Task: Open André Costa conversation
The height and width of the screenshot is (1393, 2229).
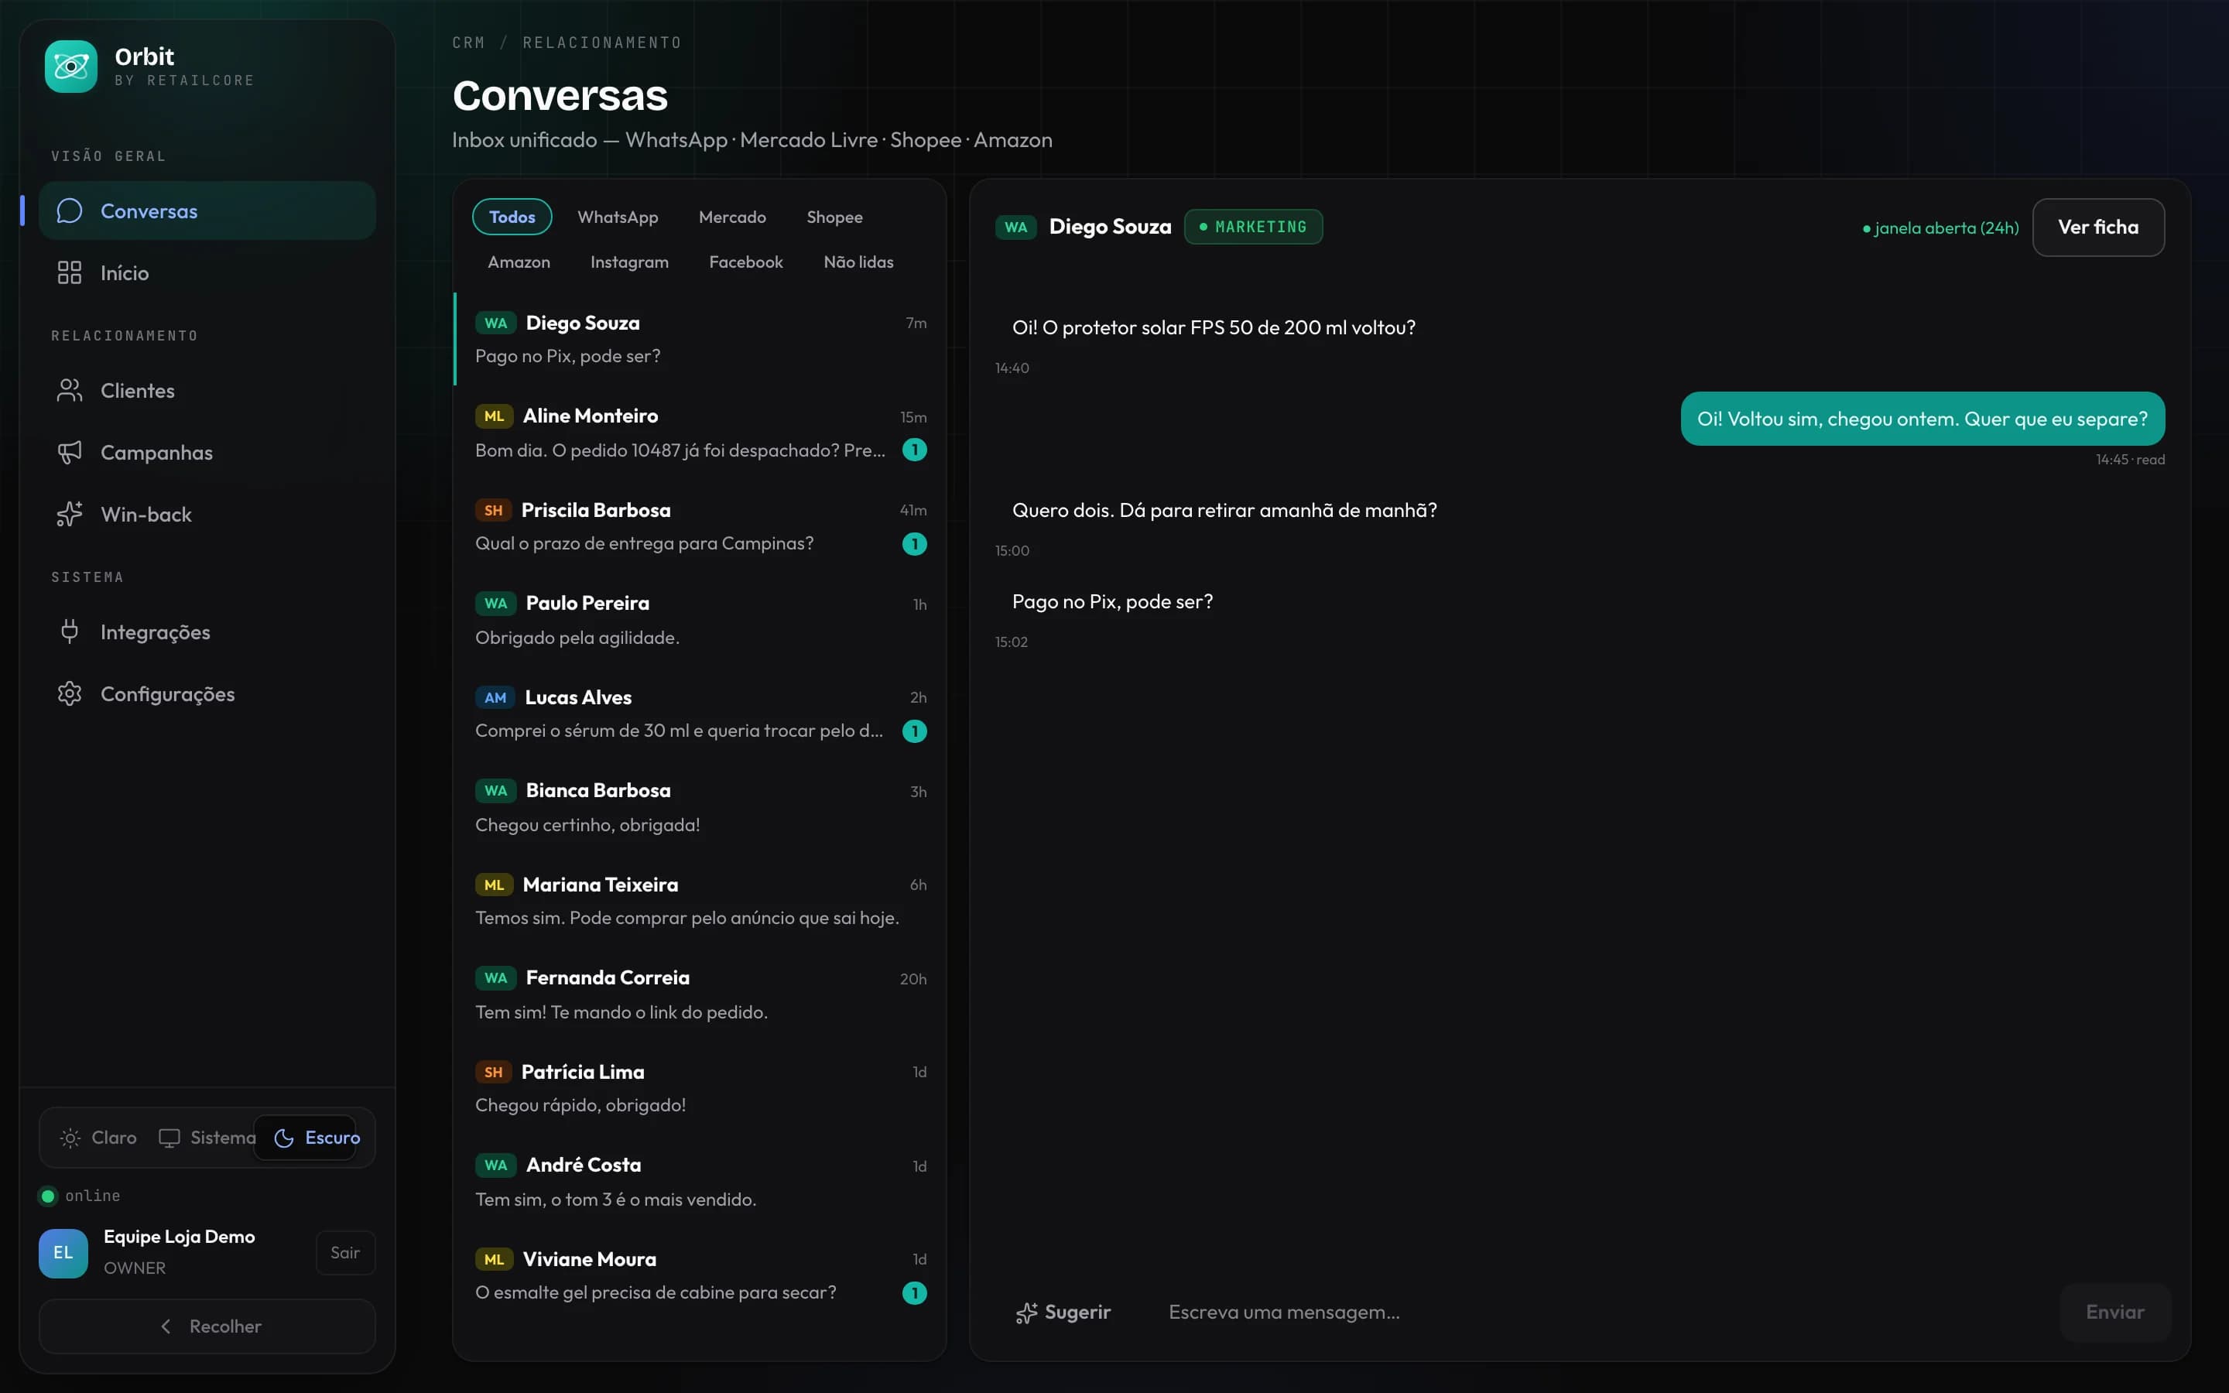Action: [700, 1182]
